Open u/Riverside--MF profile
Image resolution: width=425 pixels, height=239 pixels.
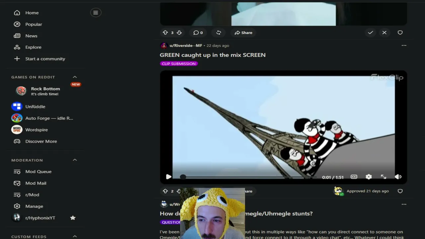(186, 45)
